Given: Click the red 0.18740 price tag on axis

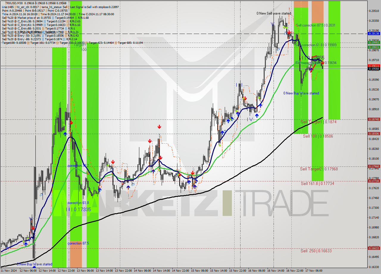Looking at the screenshot, I should (x=374, y=119).
